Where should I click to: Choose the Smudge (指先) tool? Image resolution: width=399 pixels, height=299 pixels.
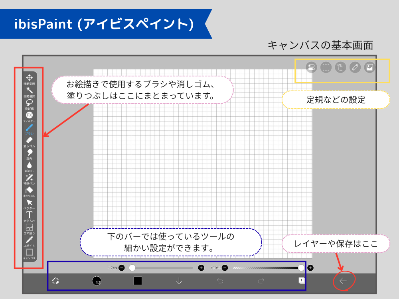[29, 153]
